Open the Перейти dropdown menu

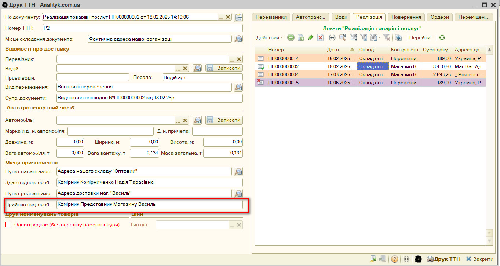(x=421, y=37)
